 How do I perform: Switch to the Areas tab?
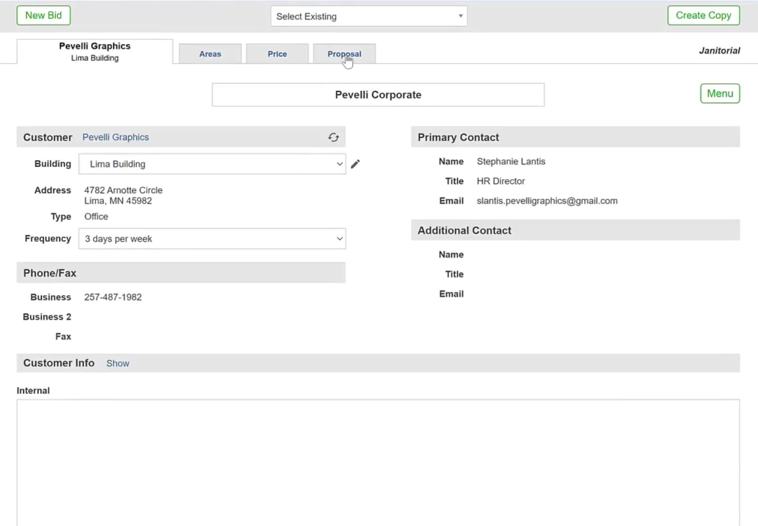(x=210, y=54)
